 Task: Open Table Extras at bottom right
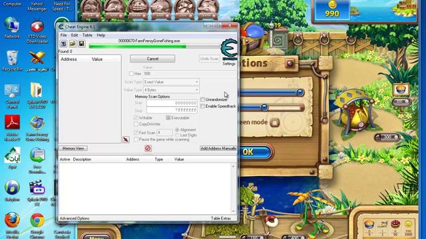221,218
